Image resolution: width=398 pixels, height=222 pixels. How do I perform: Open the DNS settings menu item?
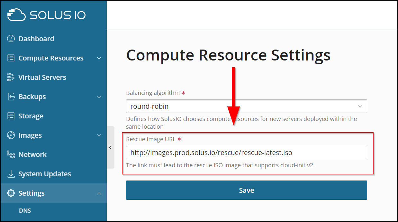point(25,211)
